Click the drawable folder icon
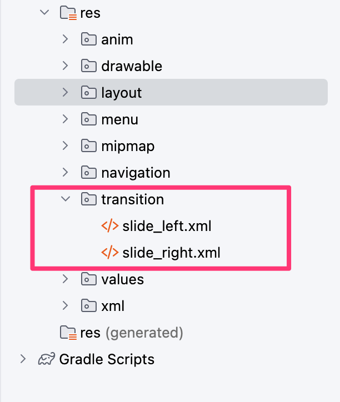Viewport: 340px width, 402px height. tap(88, 66)
